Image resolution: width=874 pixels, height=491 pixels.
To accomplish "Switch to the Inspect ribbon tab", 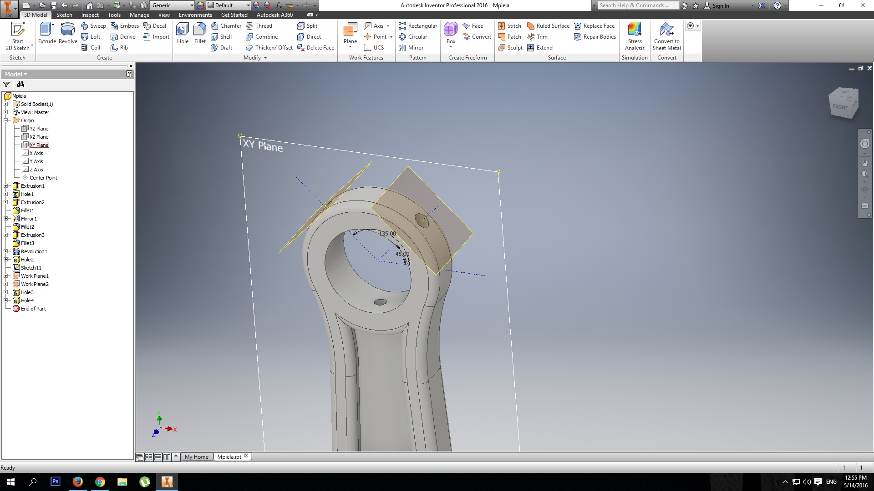I will click(90, 15).
